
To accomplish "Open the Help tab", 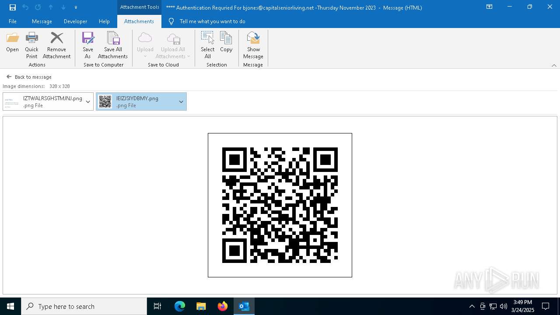I will tap(104, 21).
